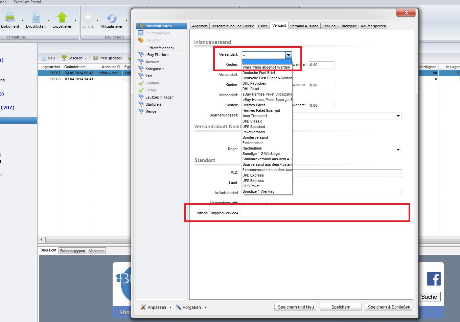The image size is (460, 322).
Task: Select eBay Plattform in Pflichtfeldcheck list
Action: pos(157,55)
